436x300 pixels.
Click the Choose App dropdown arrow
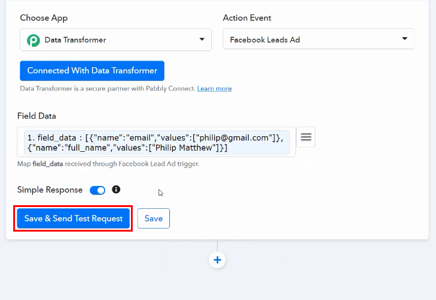[202, 40]
